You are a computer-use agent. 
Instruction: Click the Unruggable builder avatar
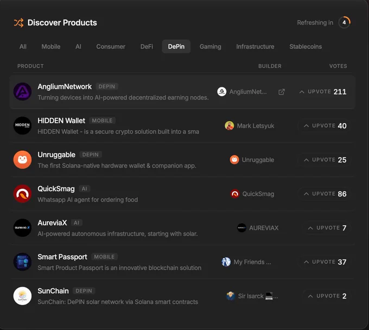click(x=234, y=160)
